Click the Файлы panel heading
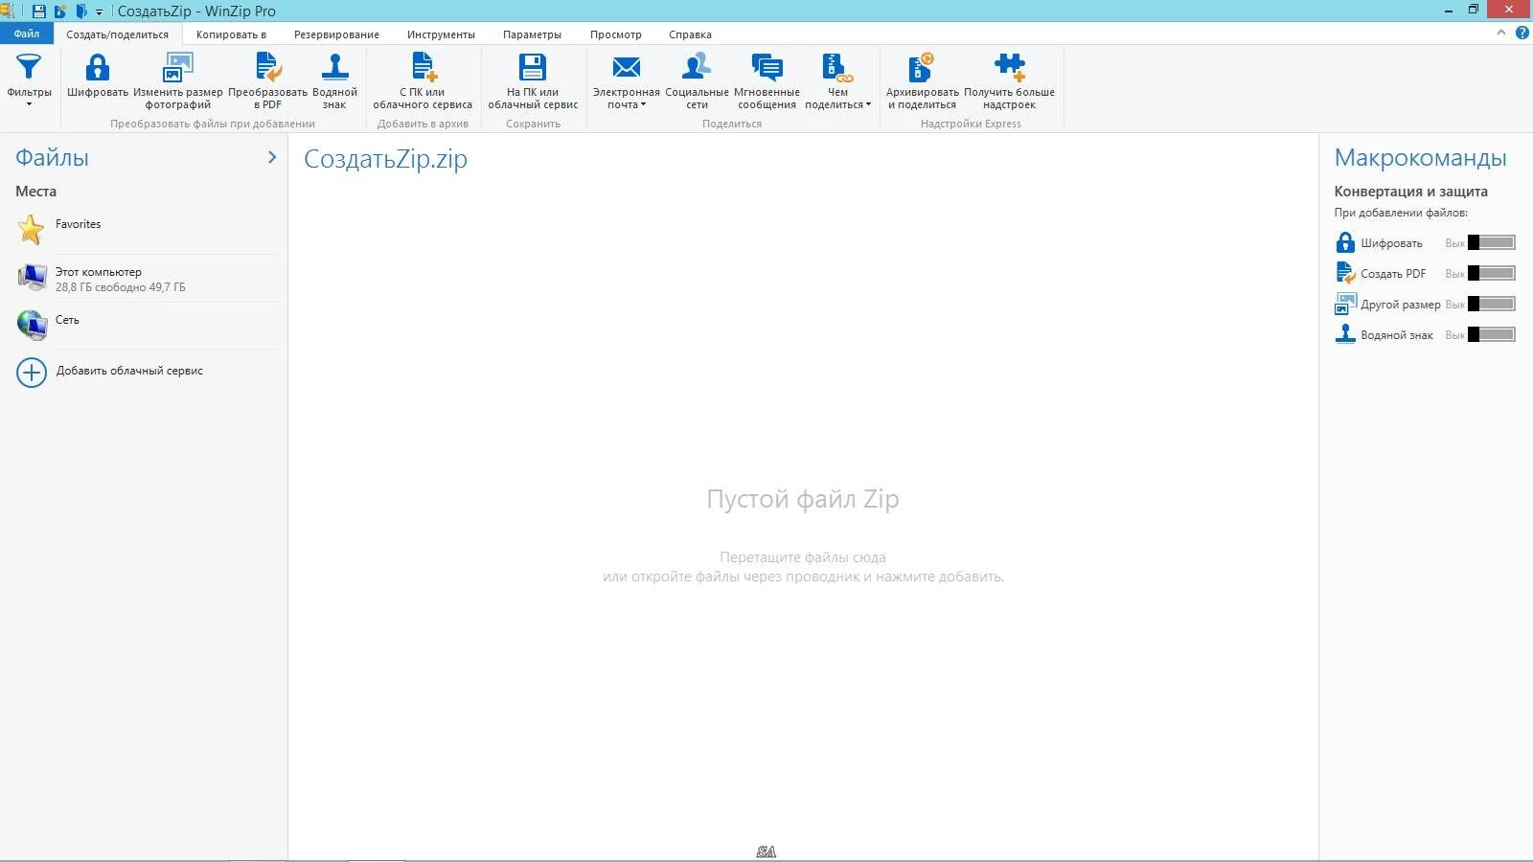This screenshot has height=862, width=1533. click(52, 158)
